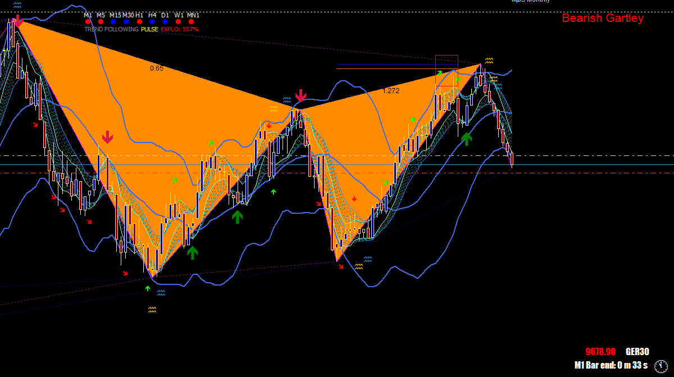Click the blue dot under D1

tap(165, 21)
